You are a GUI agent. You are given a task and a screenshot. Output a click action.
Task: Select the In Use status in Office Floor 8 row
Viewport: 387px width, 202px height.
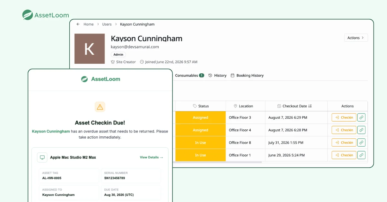coord(201,142)
